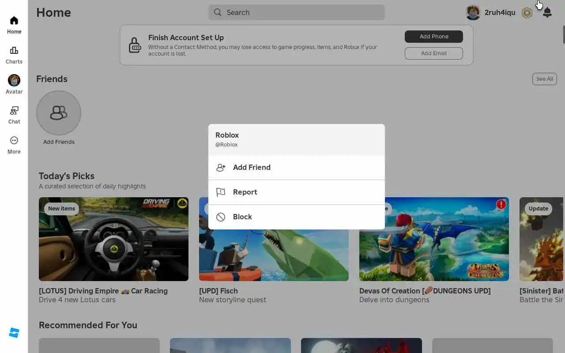Click the [UPD] Fisch title text
565x353 pixels.
click(x=218, y=291)
